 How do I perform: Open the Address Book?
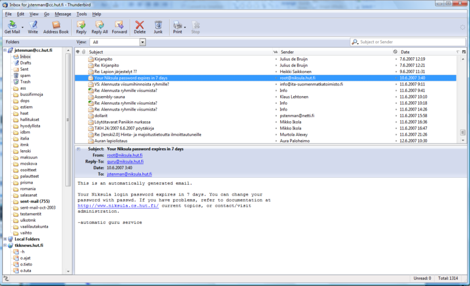point(56,27)
